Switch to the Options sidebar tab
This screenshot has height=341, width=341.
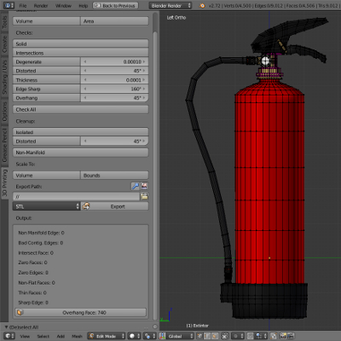click(4, 112)
